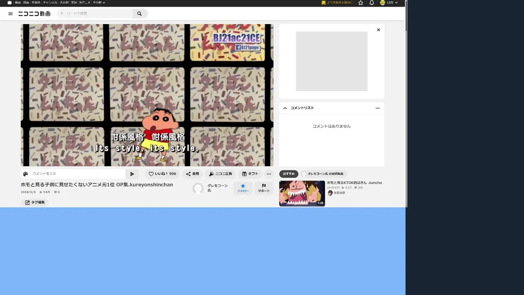524x295 pixels.
Task: Open チャンネル in the top navigation
Action: (50, 2)
